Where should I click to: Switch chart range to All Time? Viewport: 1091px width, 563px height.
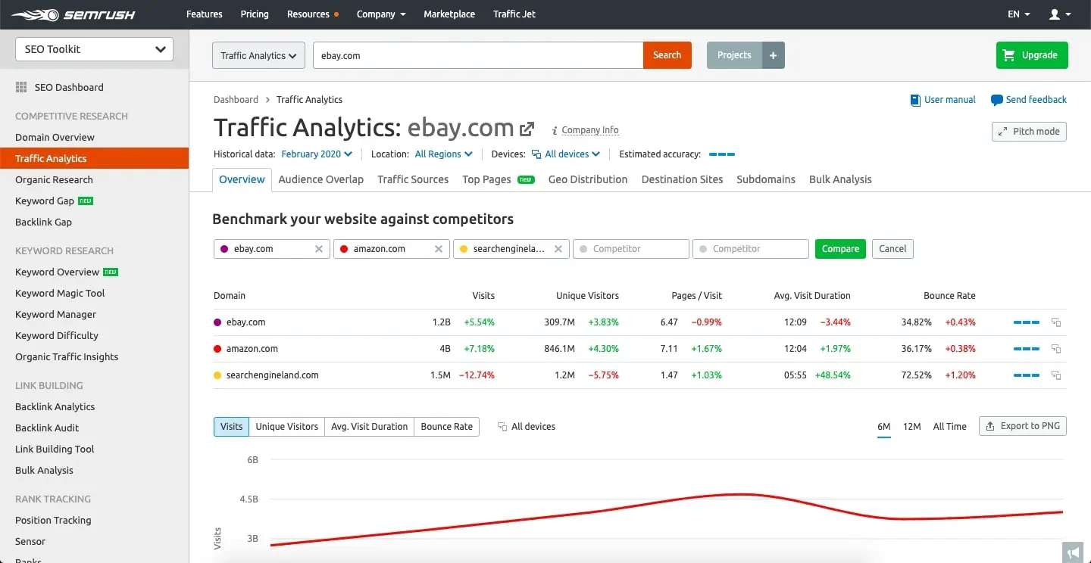point(950,427)
